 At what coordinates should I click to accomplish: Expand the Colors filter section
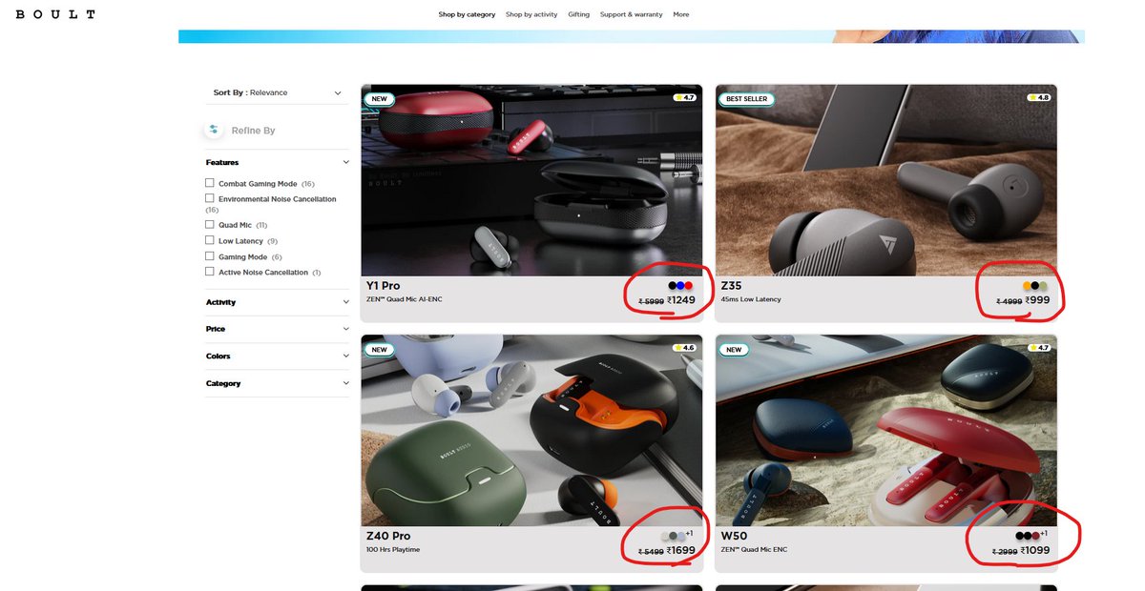coord(278,356)
